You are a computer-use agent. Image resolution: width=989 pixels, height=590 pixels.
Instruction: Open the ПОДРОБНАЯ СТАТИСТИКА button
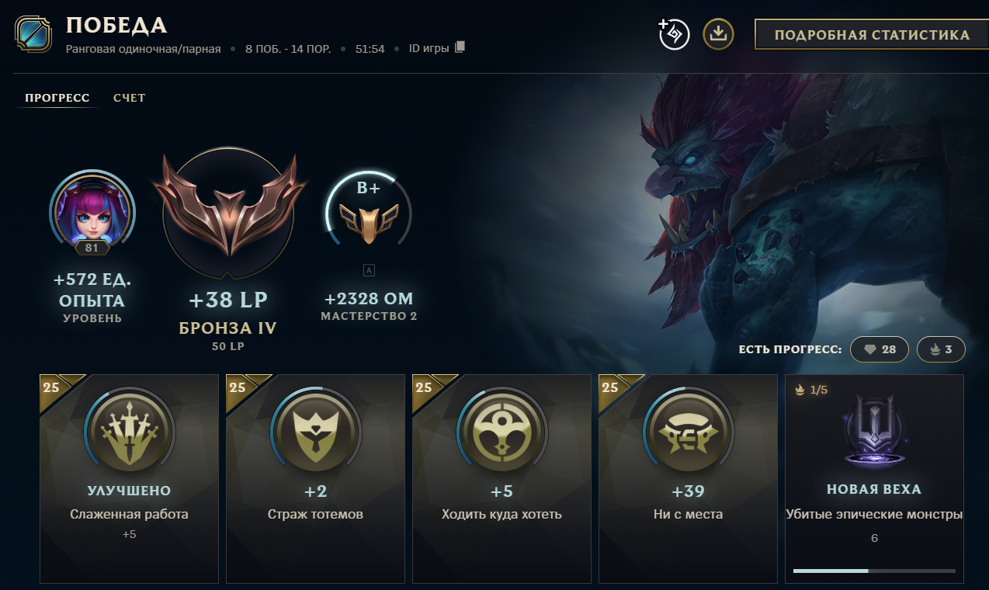pyautogui.click(x=872, y=34)
